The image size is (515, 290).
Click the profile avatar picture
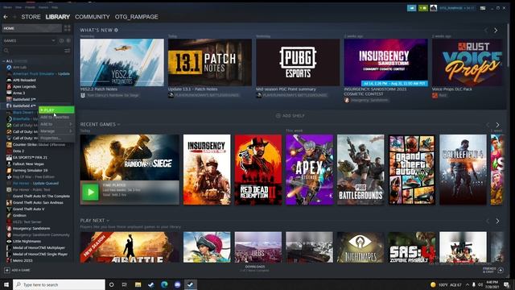click(434, 8)
